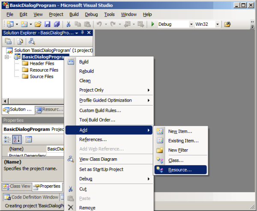
Task: Choose Rebuild from context menu
Action: pos(109,71)
